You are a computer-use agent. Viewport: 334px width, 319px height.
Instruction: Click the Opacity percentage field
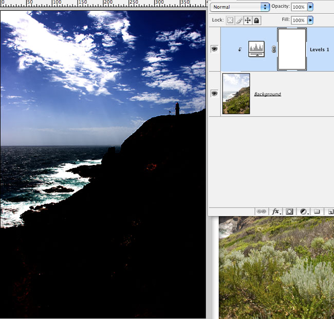tap(299, 7)
